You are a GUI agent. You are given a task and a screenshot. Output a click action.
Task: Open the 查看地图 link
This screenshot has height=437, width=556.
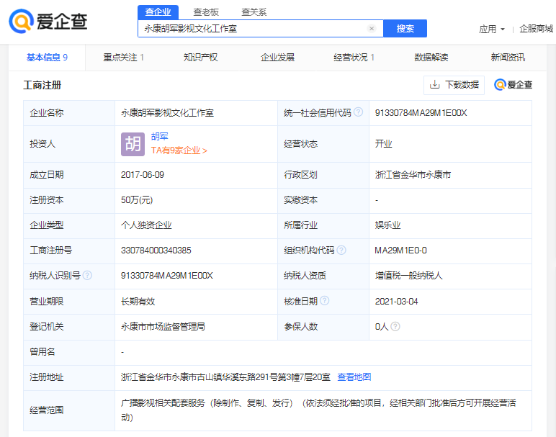354,377
